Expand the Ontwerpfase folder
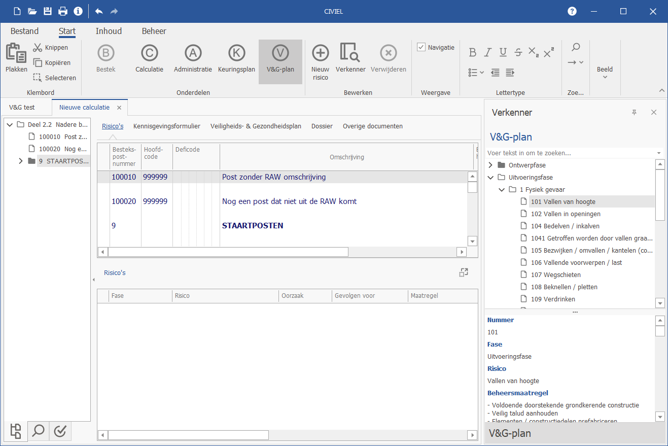 (490, 165)
